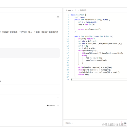Click the line 'return res;'
The height and width of the screenshot is (127, 127).
[x=84, y=75]
